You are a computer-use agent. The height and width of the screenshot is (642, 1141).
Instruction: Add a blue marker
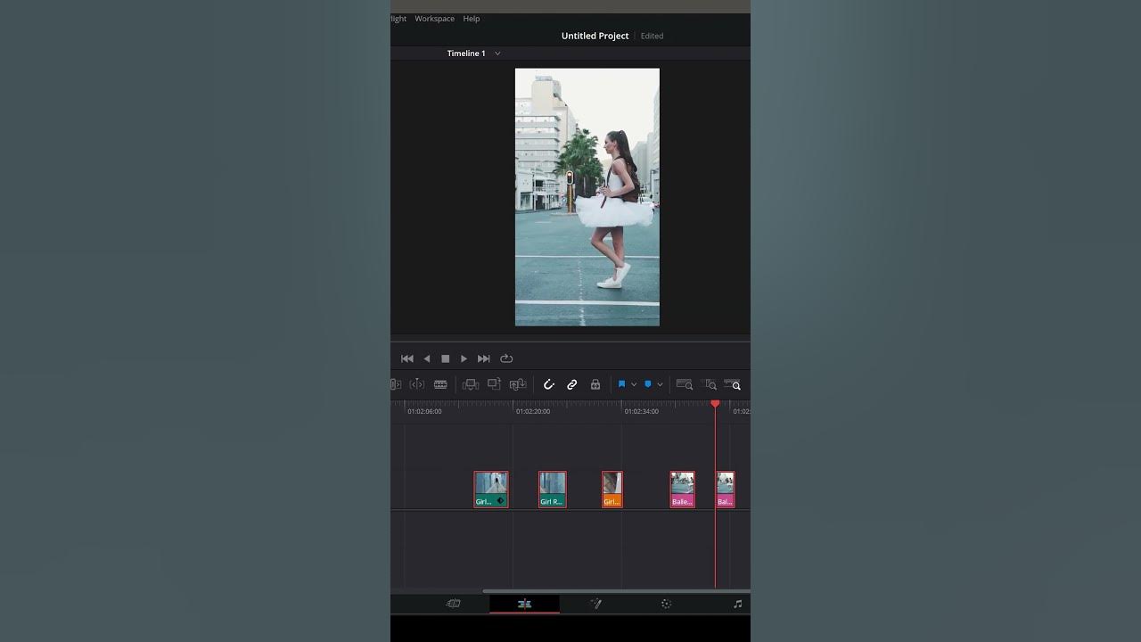click(x=648, y=384)
